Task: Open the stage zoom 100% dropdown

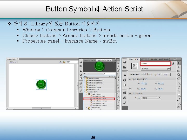Action: tap(77, 62)
